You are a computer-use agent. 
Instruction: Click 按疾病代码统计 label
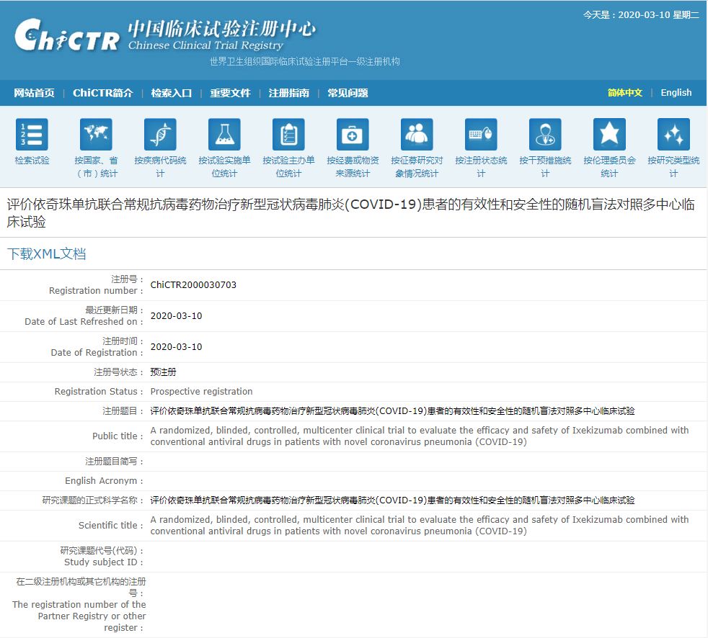pyautogui.click(x=160, y=167)
